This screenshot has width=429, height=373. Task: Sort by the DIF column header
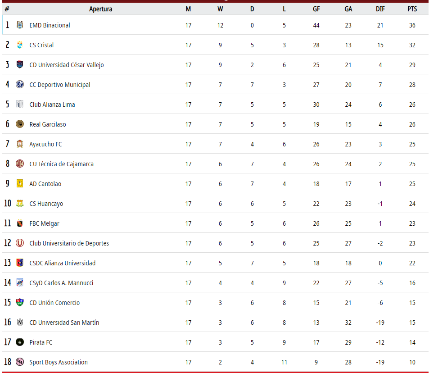pyautogui.click(x=380, y=9)
